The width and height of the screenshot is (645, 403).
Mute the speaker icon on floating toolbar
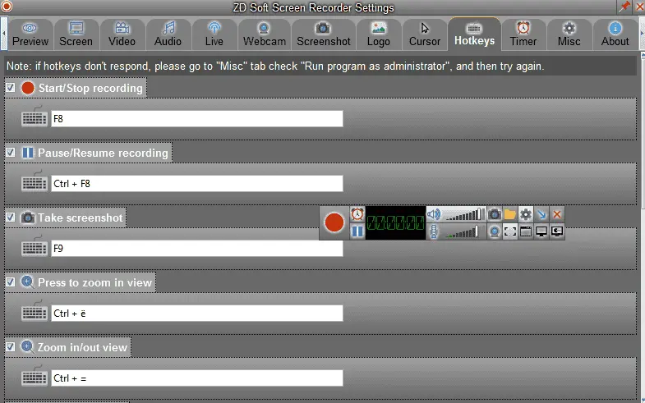(434, 214)
